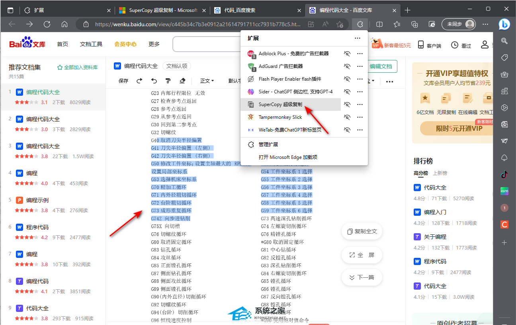Viewport: 516px width, 325px height.
Task: Open more actions for Tampermonkey Slick
Action: click(x=360, y=117)
